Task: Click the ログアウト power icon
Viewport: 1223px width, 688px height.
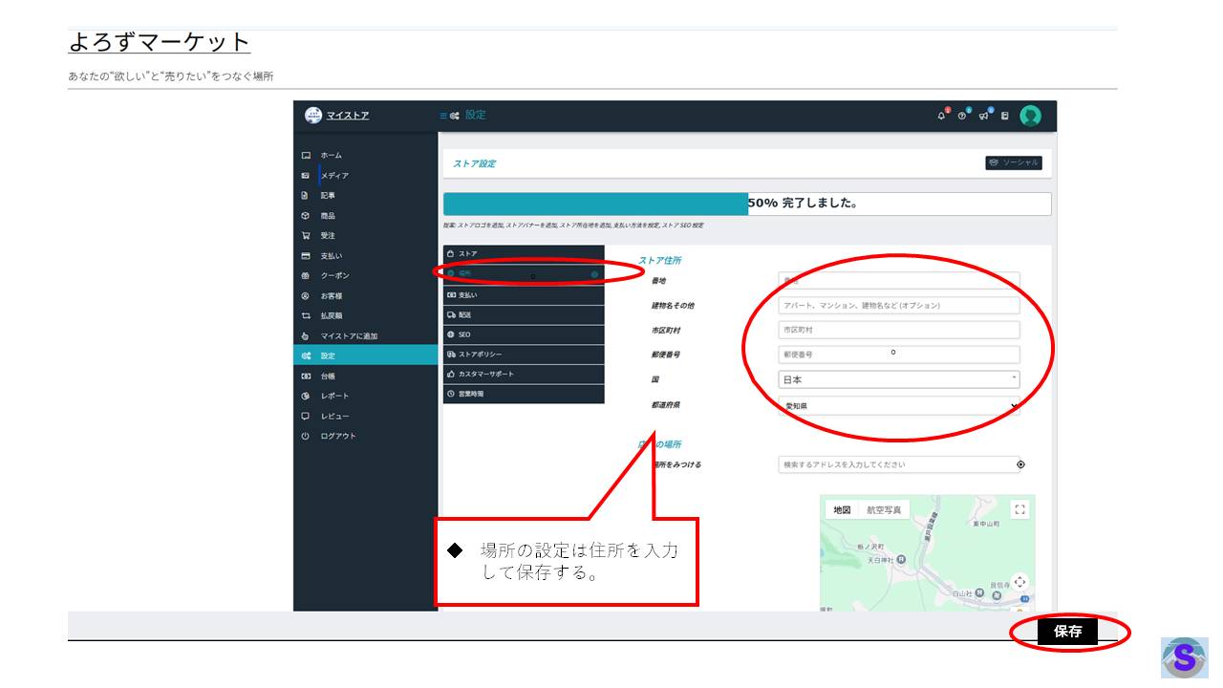Action: coord(306,436)
